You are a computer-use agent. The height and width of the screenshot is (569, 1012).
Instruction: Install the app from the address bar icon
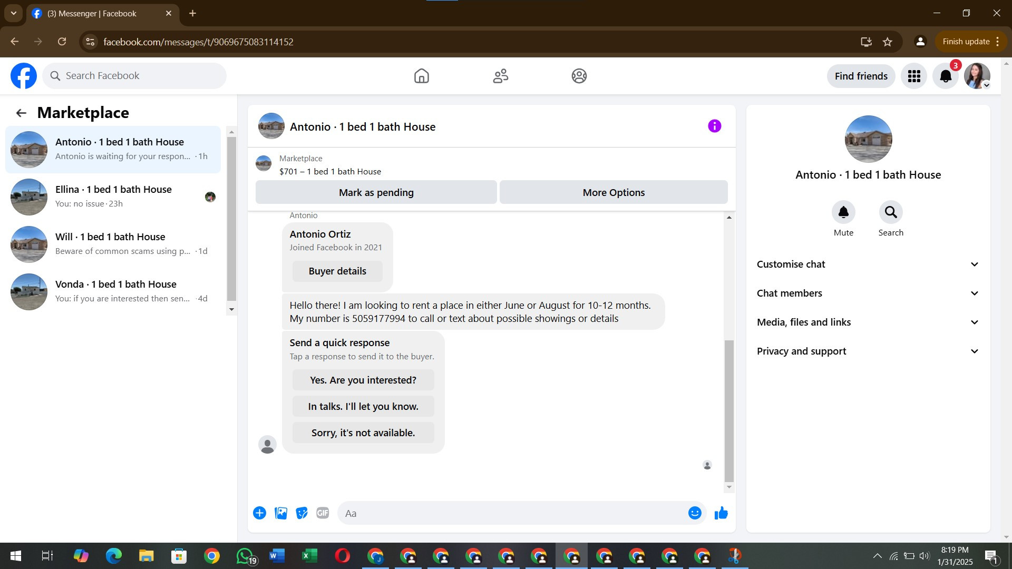[865, 42]
